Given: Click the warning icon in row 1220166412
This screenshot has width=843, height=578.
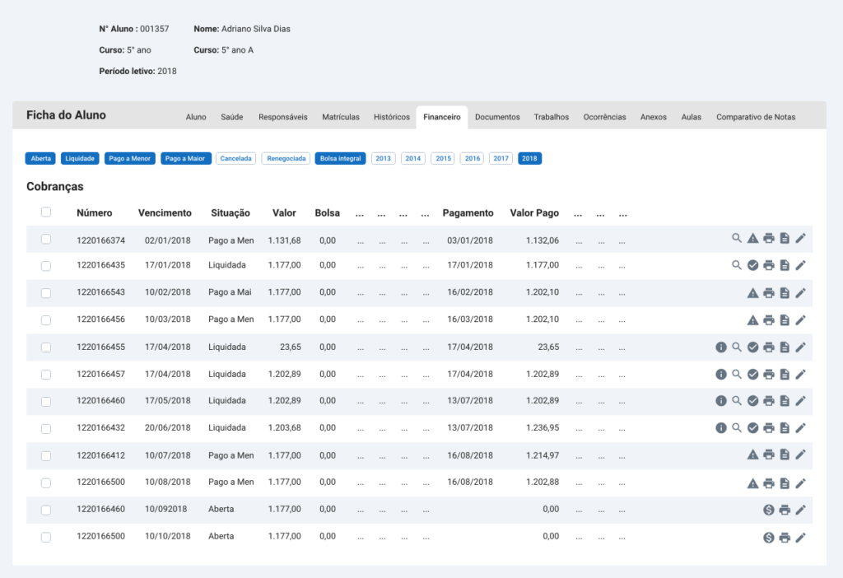Looking at the screenshot, I should coord(752,454).
